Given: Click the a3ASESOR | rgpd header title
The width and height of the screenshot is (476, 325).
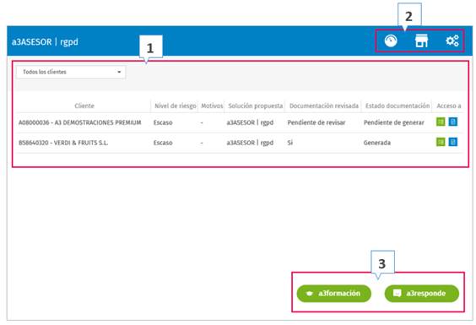Looking at the screenshot, I should 45,41.
